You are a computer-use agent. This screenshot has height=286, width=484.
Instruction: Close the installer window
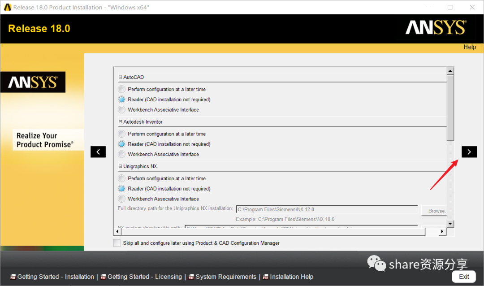tap(472, 7)
